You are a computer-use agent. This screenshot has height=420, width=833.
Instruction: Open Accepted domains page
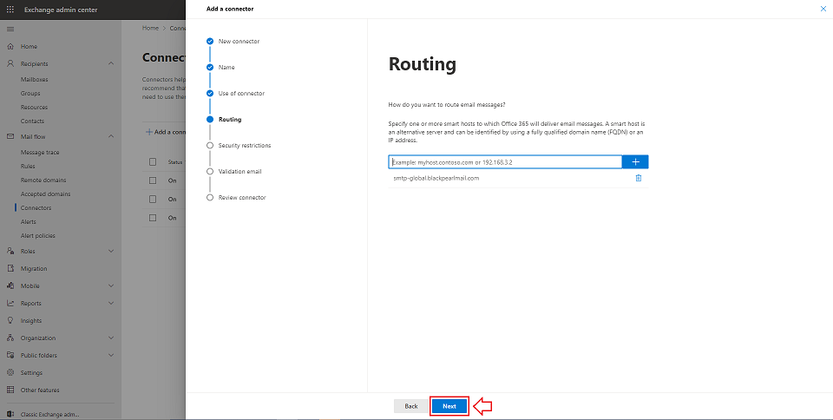[x=45, y=194]
